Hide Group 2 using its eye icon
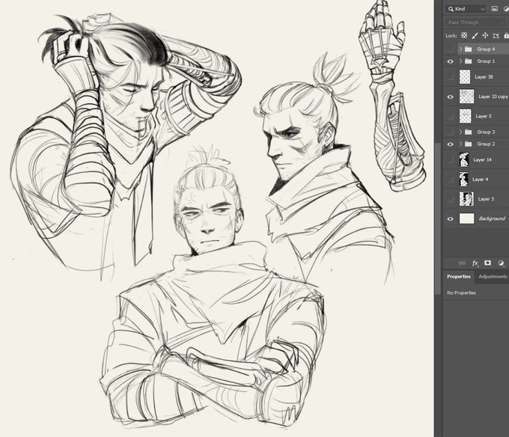Screen dimensions: 509x437 pos(451,144)
